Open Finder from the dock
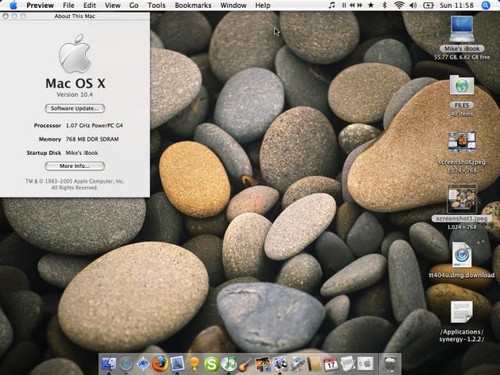Image resolution: width=500 pixels, height=375 pixels. click(109, 363)
